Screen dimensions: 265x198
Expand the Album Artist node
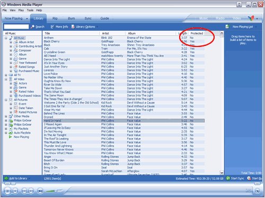[x=11, y=42]
